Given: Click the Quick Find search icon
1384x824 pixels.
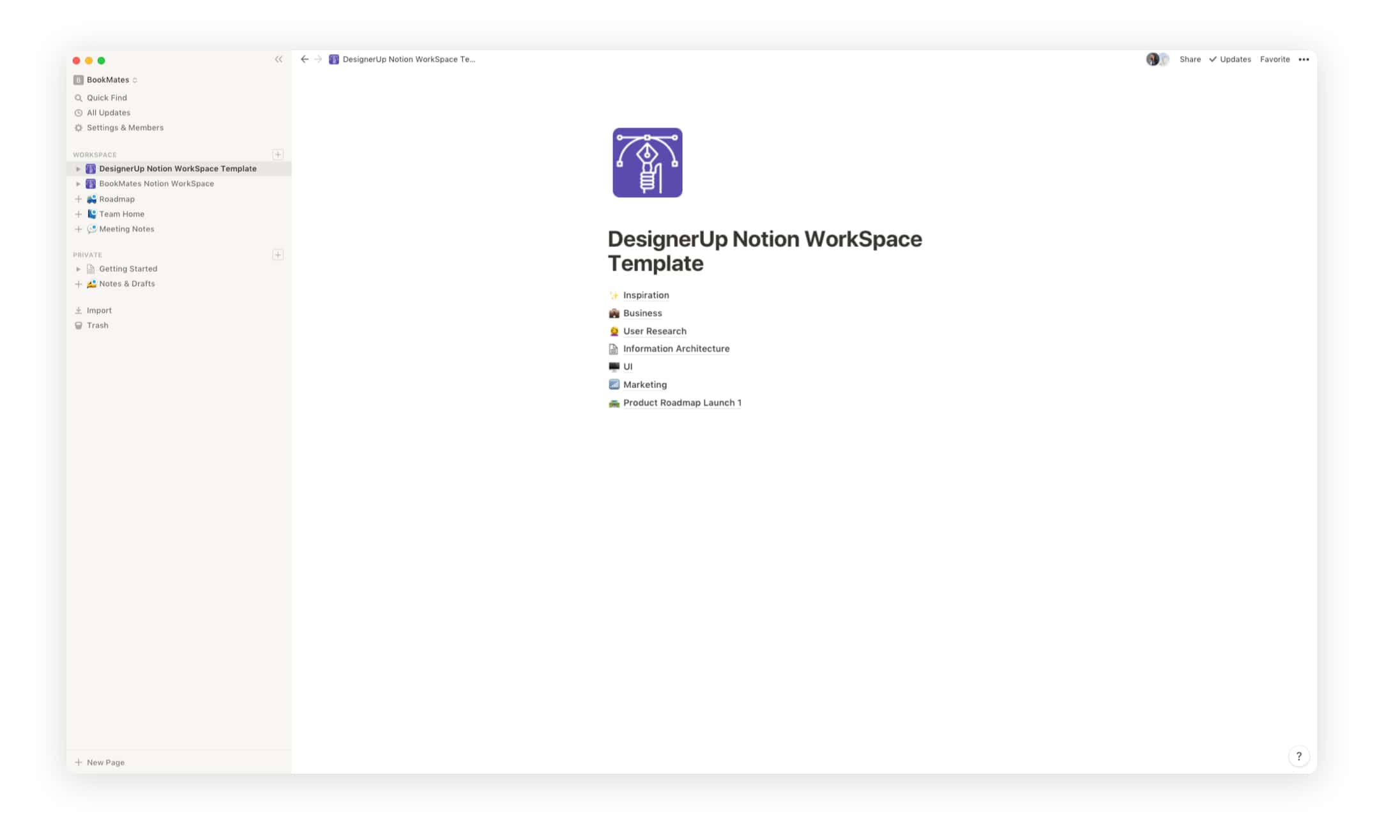Looking at the screenshot, I should 79,98.
